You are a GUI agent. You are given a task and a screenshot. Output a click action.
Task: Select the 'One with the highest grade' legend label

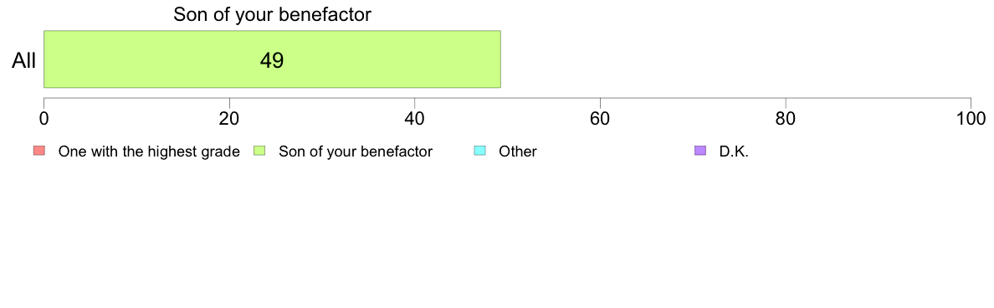coord(149,151)
